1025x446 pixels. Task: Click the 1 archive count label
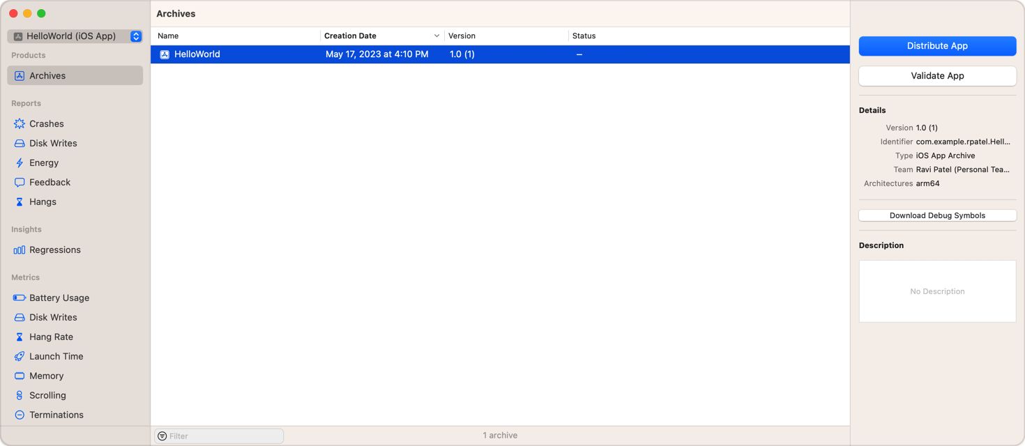(500, 436)
